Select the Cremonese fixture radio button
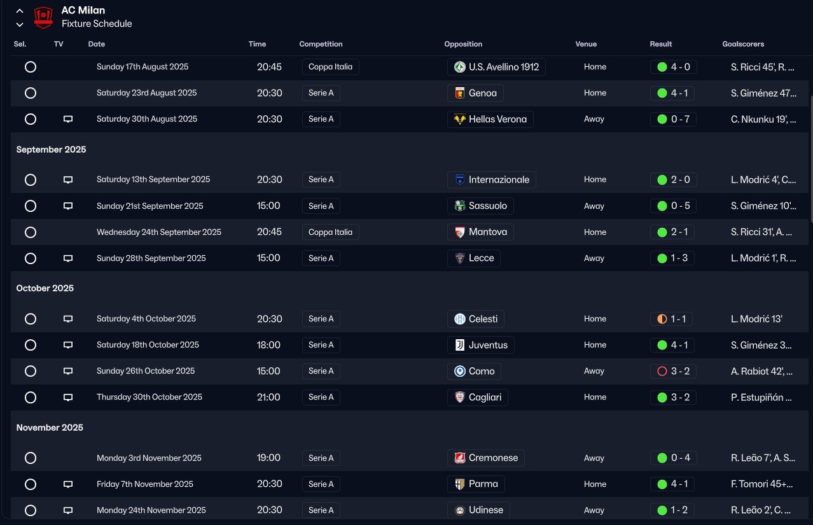The image size is (813, 525). (31, 458)
